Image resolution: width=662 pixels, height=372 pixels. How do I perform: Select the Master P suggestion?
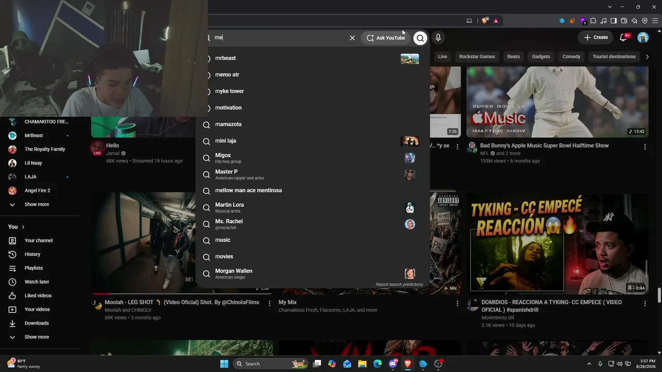point(313,174)
